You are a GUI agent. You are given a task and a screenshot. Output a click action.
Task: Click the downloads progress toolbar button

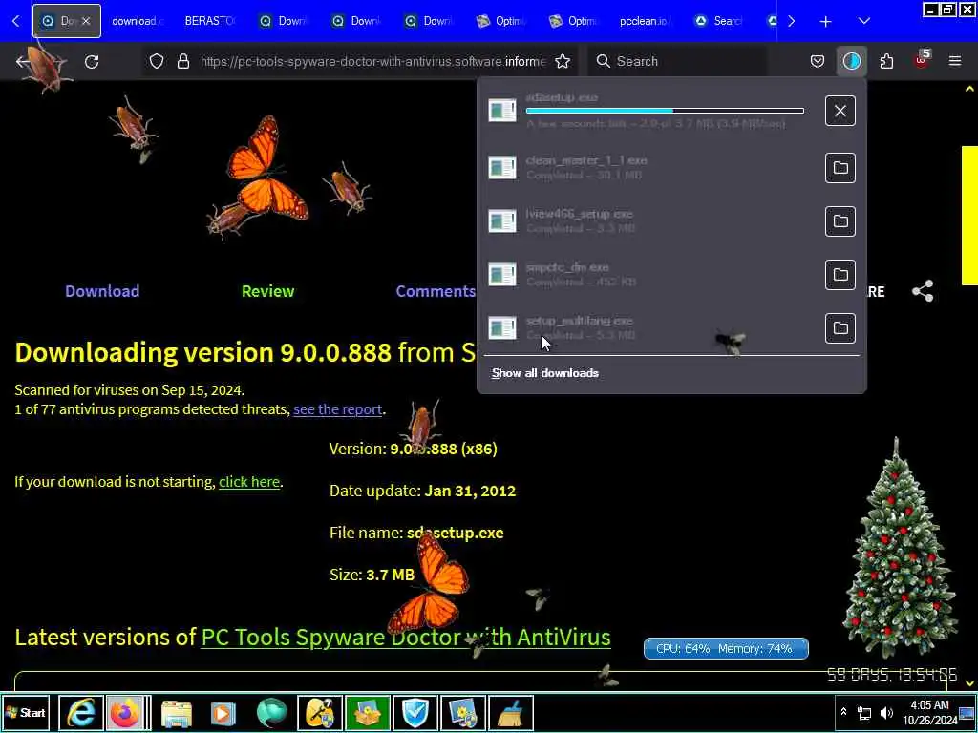(x=851, y=61)
